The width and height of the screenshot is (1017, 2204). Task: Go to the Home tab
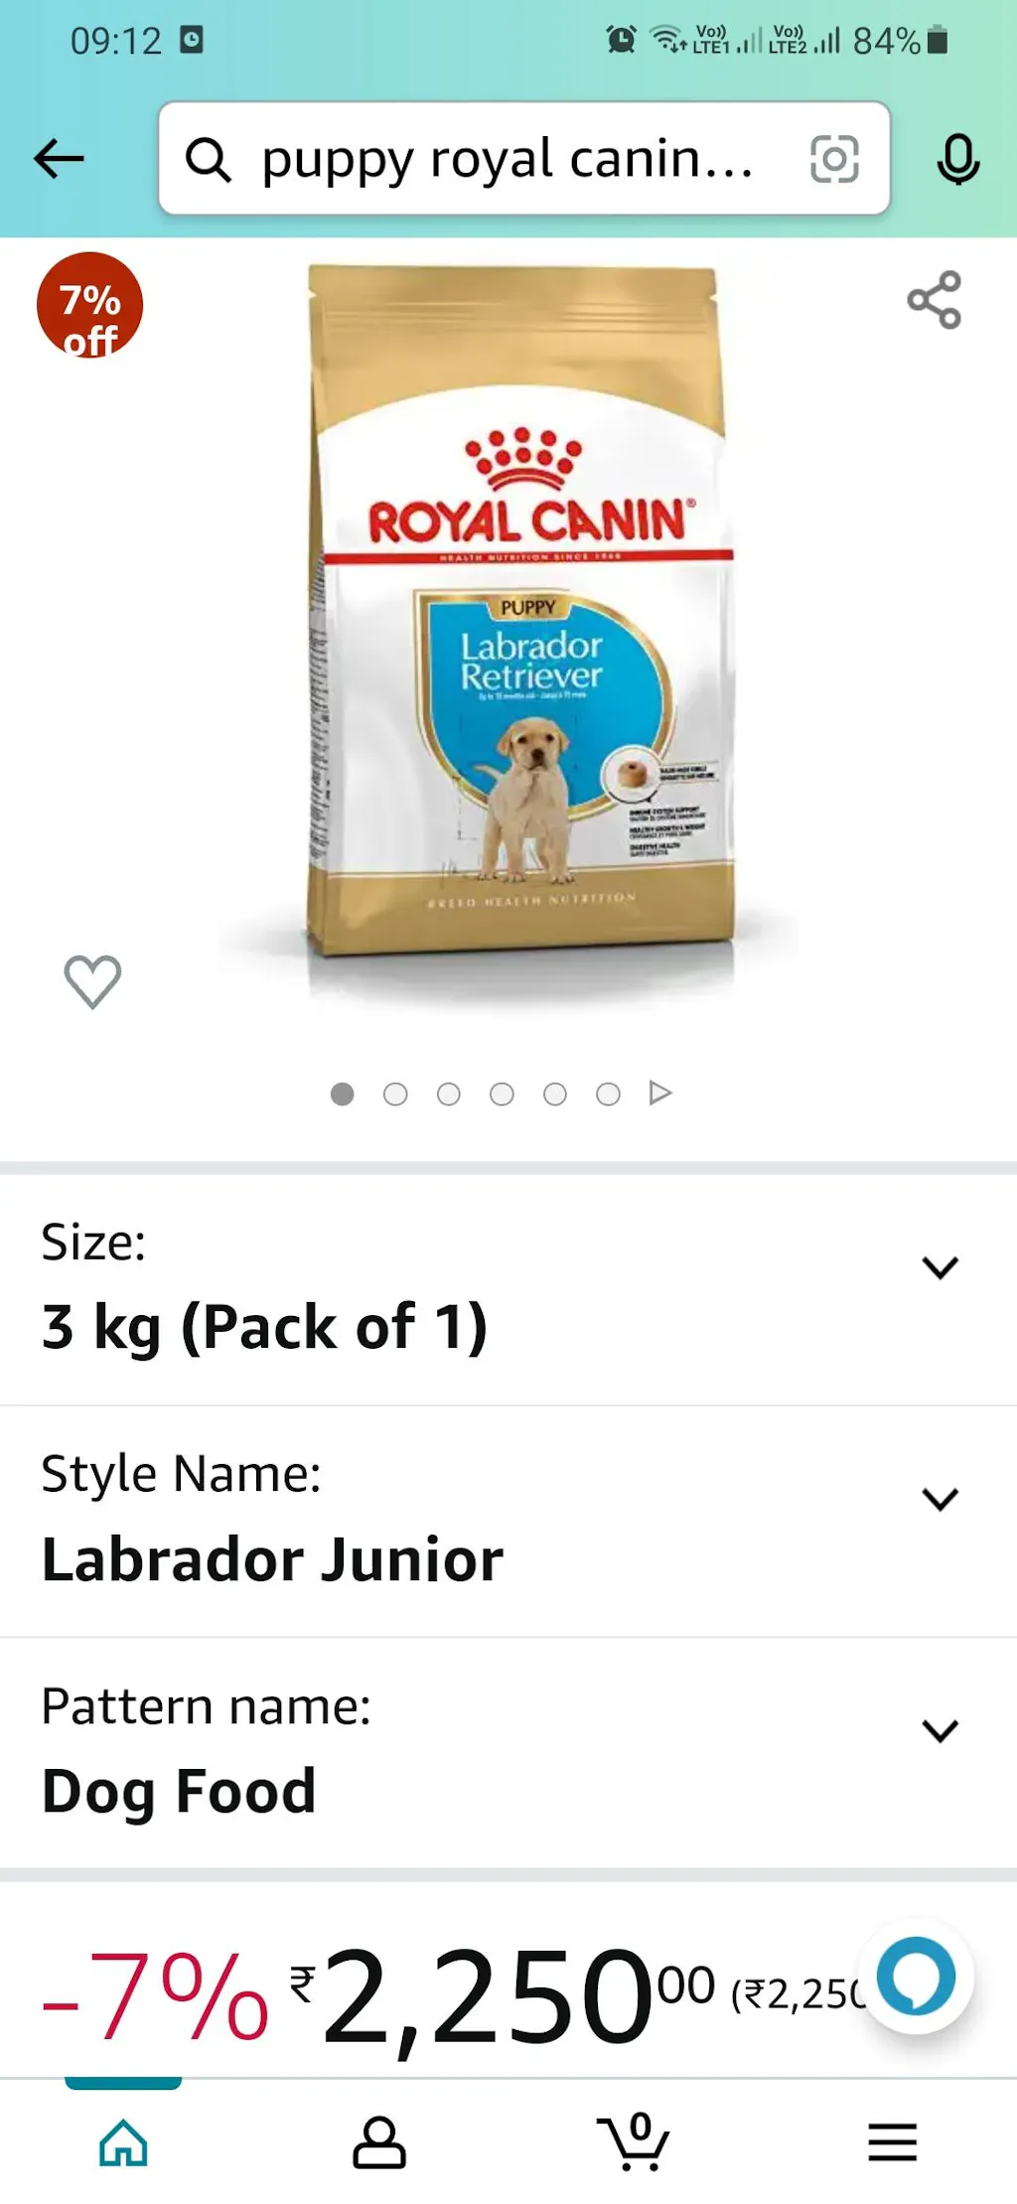[123, 2142]
